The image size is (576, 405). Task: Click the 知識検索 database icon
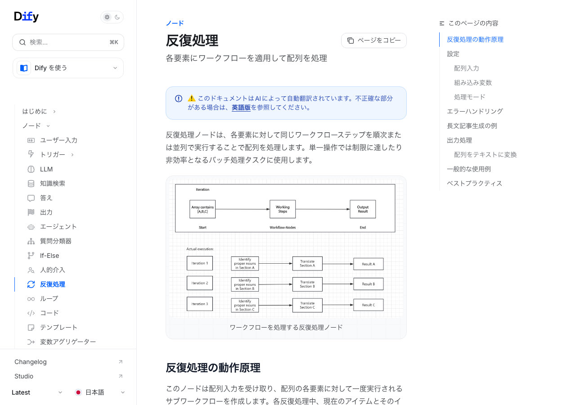coord(31,184)
